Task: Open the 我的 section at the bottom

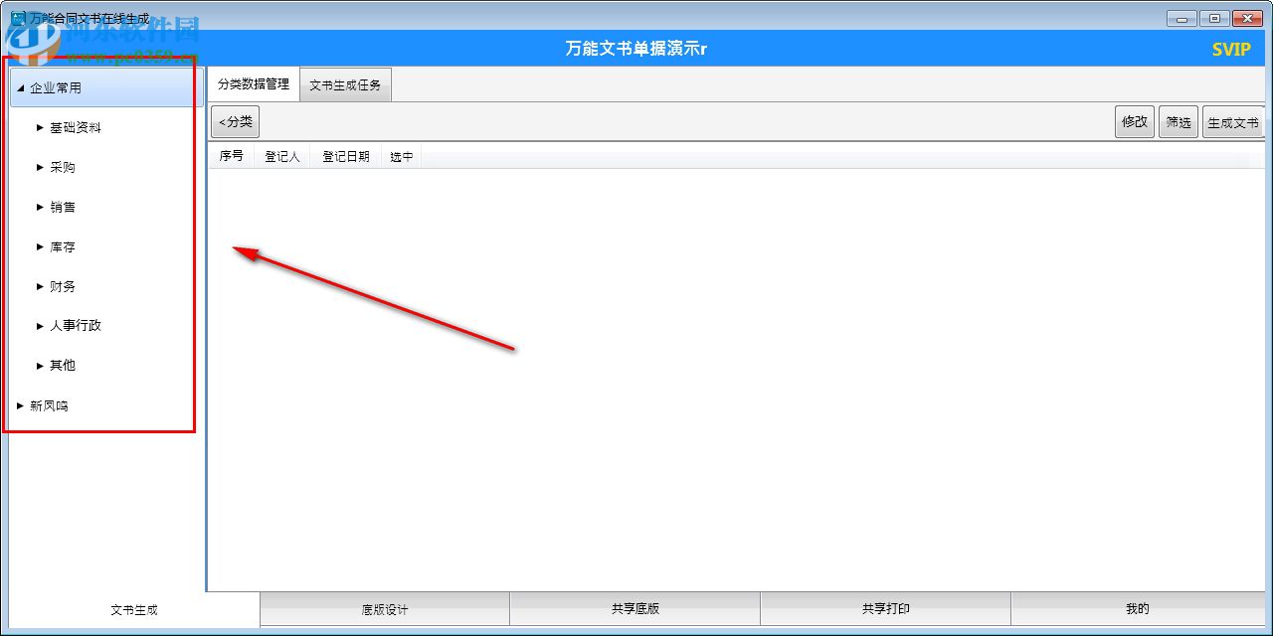Action: (x=1137, y=609)
